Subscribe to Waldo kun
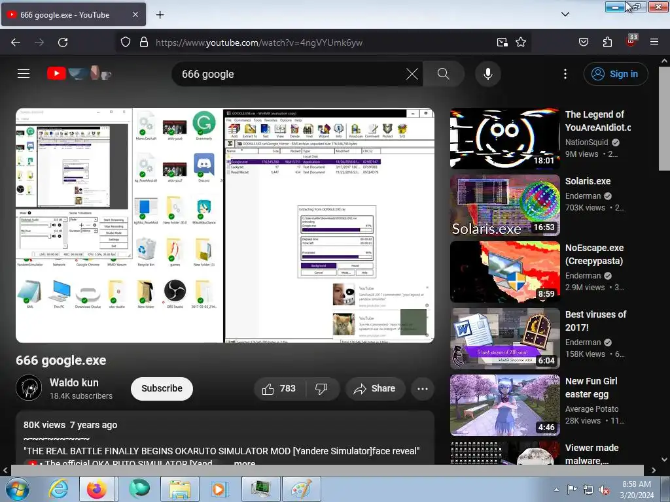 click(162, 388)
